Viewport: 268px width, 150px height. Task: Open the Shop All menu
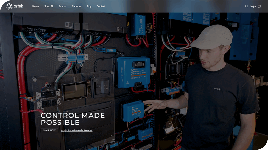pyautogui.click(x=49, y=6)
